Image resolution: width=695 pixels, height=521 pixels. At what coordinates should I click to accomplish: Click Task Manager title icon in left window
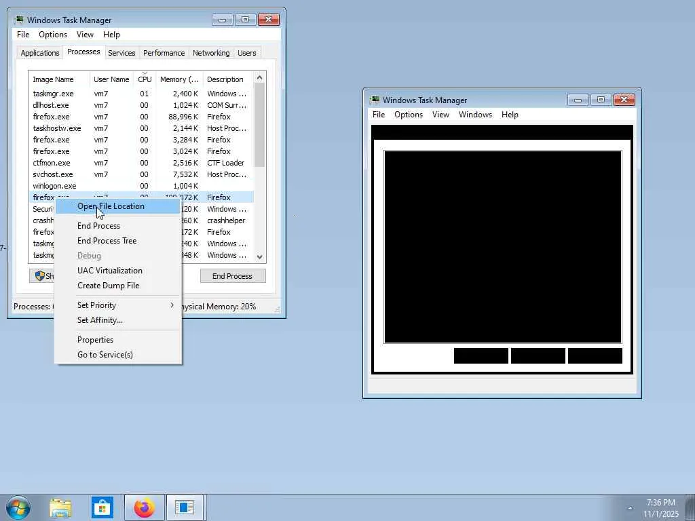[19, 20]
